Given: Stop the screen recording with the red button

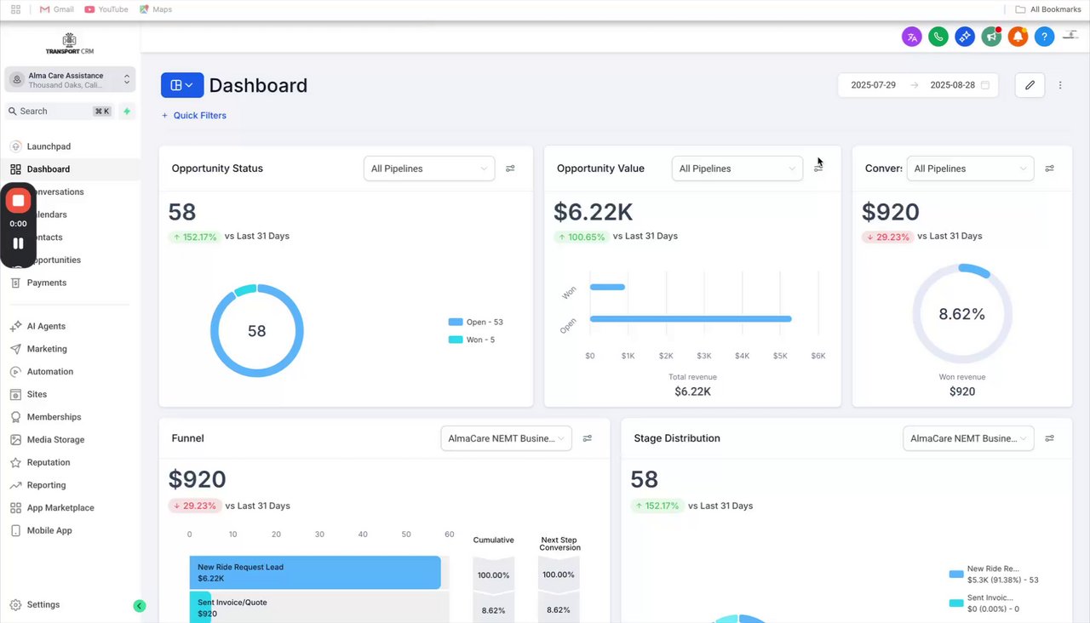Looking at the screenshot, I should pyautogui.click(x=18, y=201).
